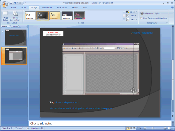This screenshot has width=175, height=131.
Task: Open the Review ribbon tab
Action: pyautogui.click(x=75, y=7)
